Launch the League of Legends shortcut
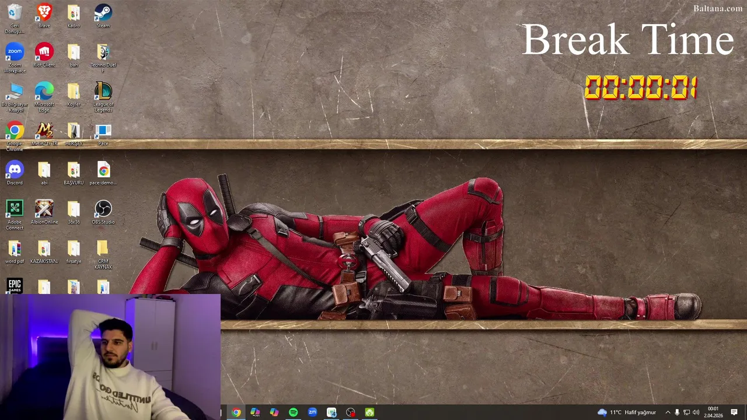747x420 pixels. (103, 97)
